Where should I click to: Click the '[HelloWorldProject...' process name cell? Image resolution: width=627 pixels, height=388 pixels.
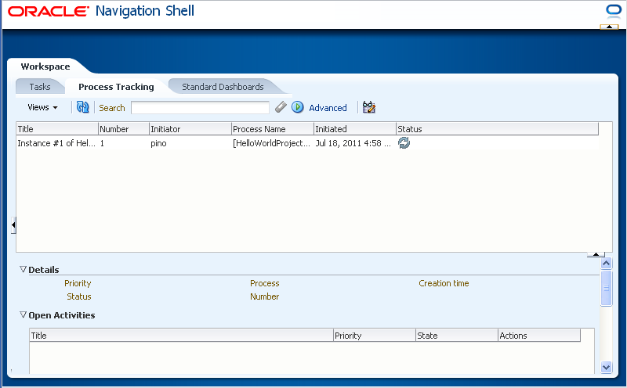(x=271, y=143)
